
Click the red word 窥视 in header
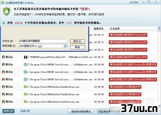click(85, 9)
